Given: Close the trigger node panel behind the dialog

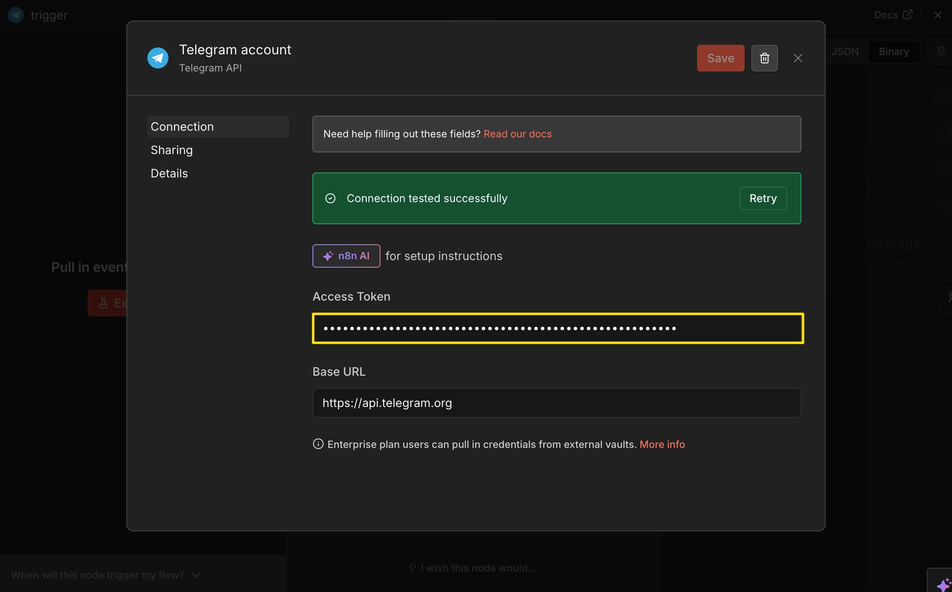Looking at the screenshot, I should tap(938, 15).
